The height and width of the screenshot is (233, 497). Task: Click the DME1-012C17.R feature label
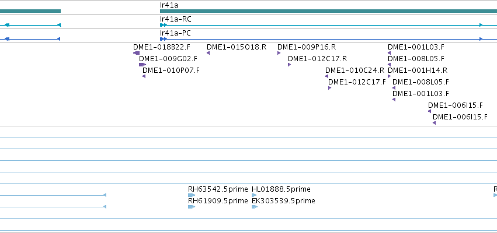click(x=317, y=59)
